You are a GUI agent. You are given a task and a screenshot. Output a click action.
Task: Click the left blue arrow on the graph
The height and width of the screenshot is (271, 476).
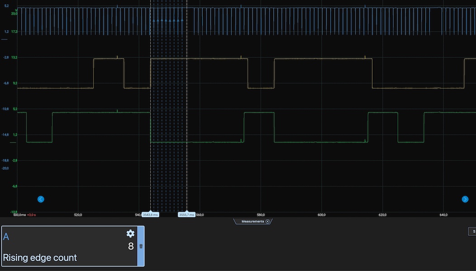(41, 199)
